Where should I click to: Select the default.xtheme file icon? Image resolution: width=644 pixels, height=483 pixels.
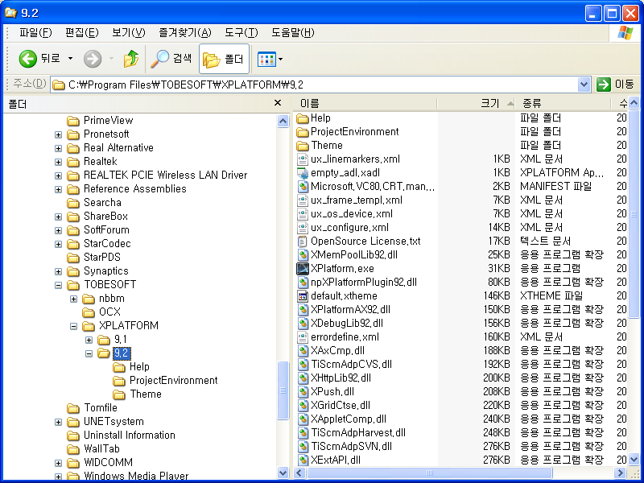[303, 296]
